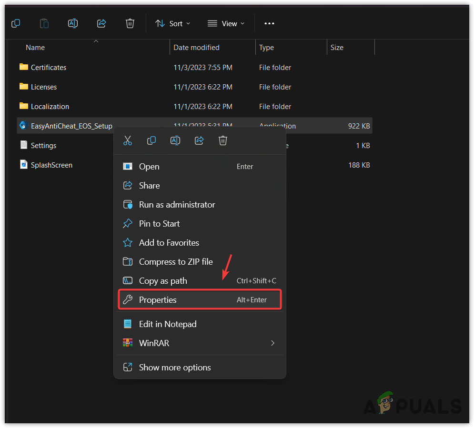Select Edit in Notepad
The width and height of the screenshot is (474, 428).
(x=200, y=324)
